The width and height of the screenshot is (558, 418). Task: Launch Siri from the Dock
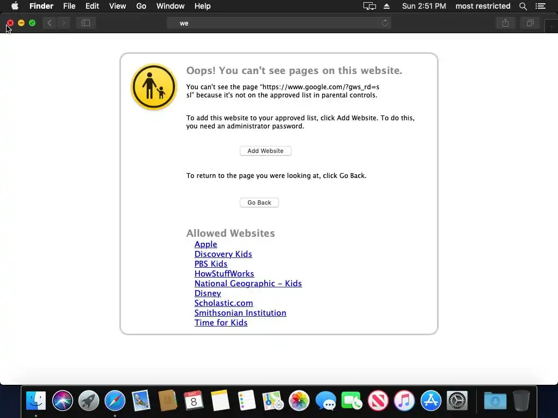click(62, 401)
